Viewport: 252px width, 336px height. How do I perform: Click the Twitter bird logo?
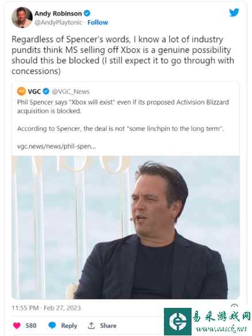234,13
